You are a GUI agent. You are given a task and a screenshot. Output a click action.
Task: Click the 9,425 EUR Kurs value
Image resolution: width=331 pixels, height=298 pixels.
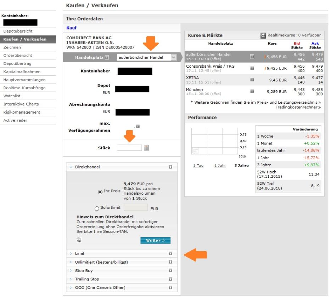277,68
